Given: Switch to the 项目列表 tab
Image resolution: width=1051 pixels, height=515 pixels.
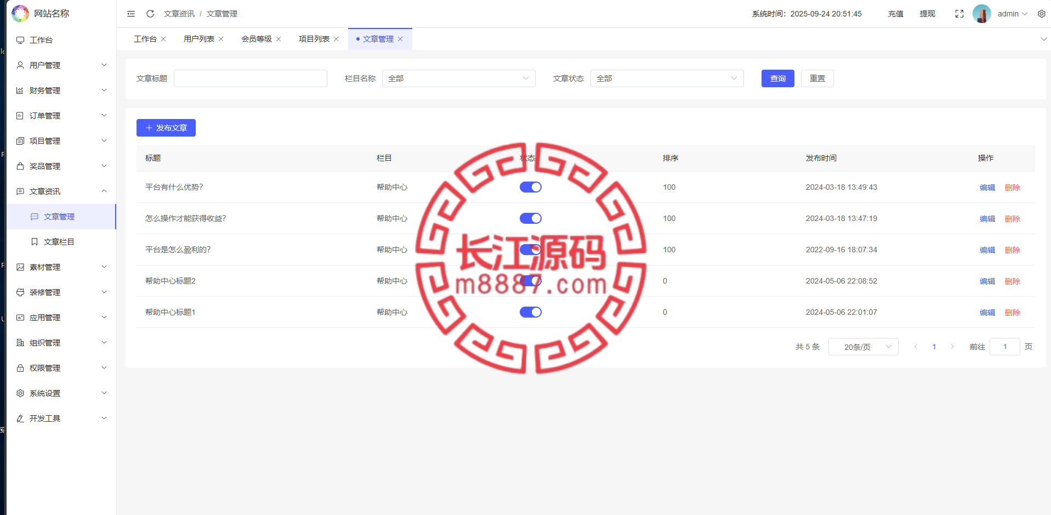Looking at the screenshot, I should tap(314, 39).
